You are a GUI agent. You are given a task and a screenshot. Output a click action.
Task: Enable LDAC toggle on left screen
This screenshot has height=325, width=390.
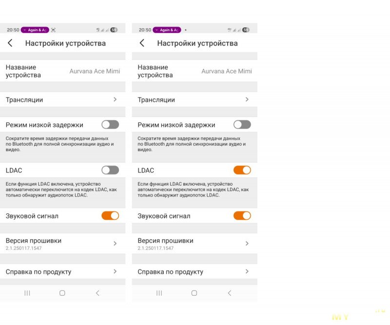pos(110,171)
